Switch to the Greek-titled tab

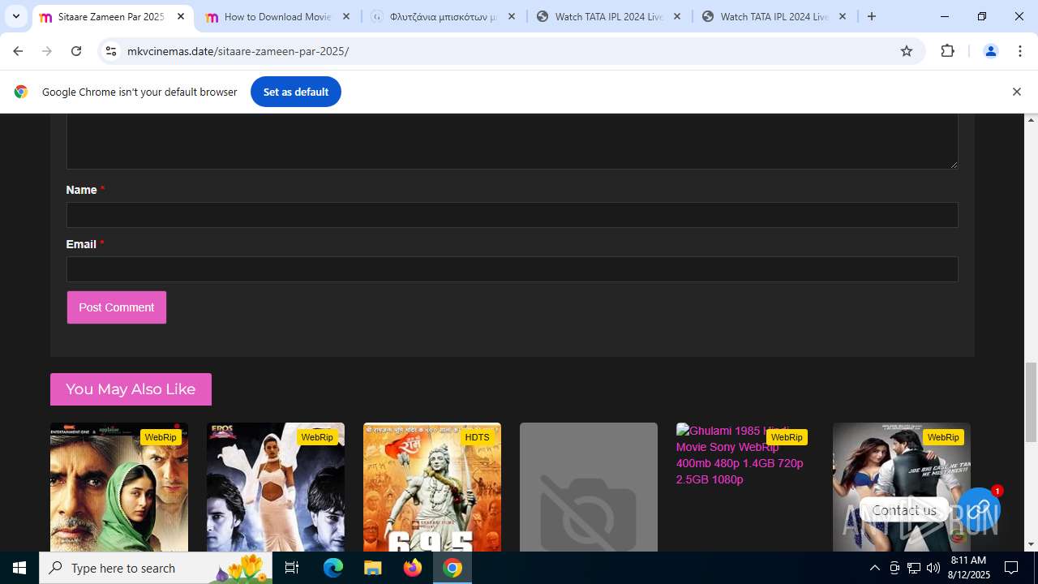click(x=443, y=16)
